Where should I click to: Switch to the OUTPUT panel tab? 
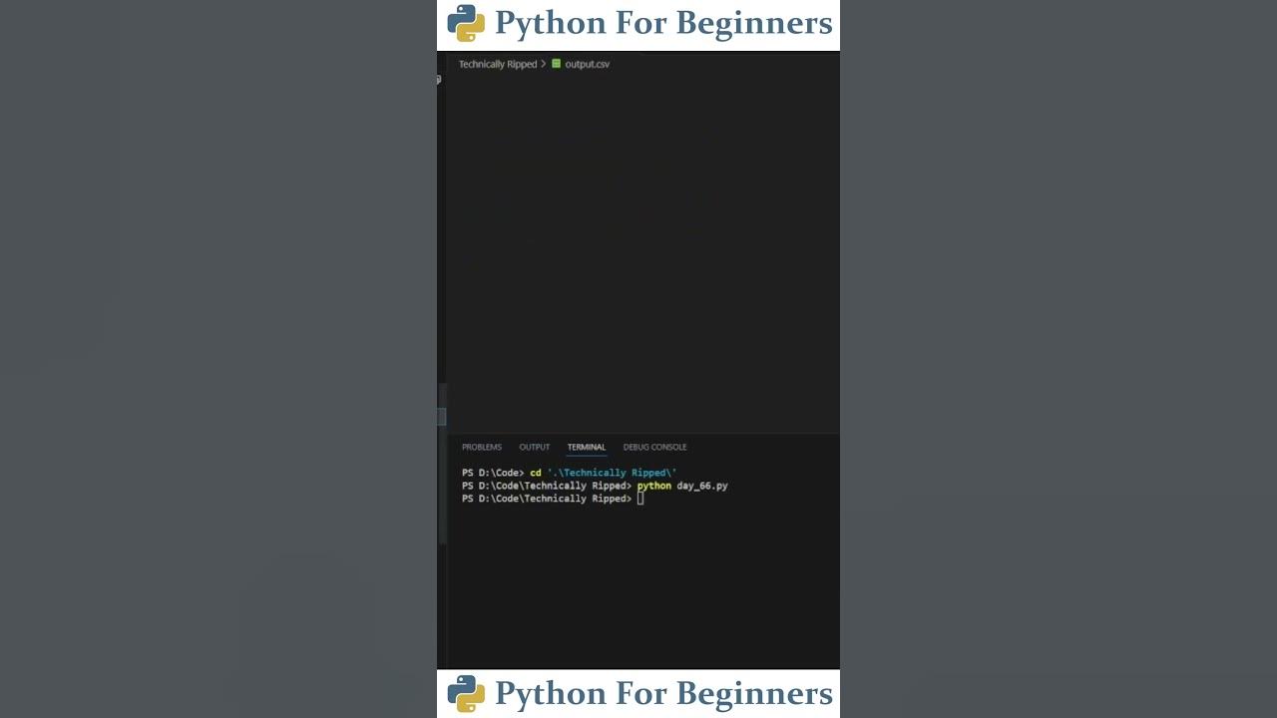pyautogui.click(x=534, y=447)
